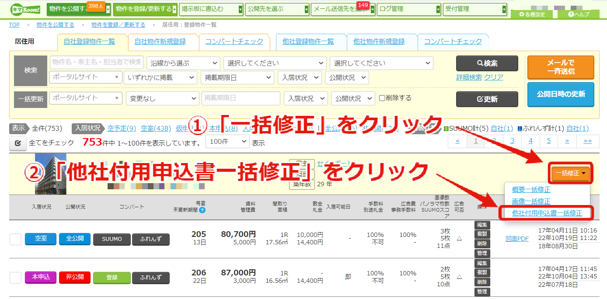Go to page 3 in pagination
The width and height of the screenshot is (607, 299).
point(512,141)
